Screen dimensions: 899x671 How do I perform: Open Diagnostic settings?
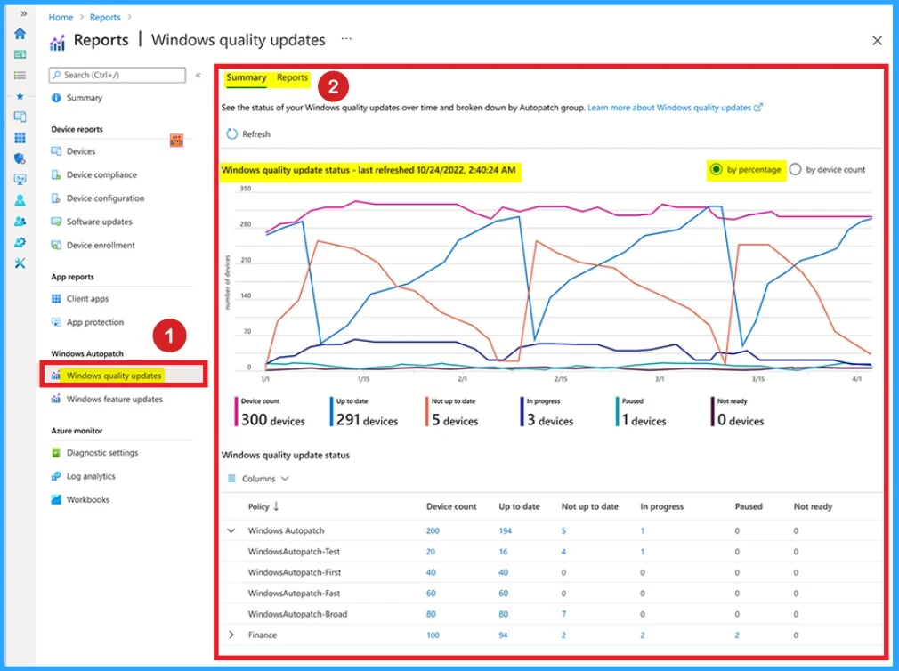[102, 453]
